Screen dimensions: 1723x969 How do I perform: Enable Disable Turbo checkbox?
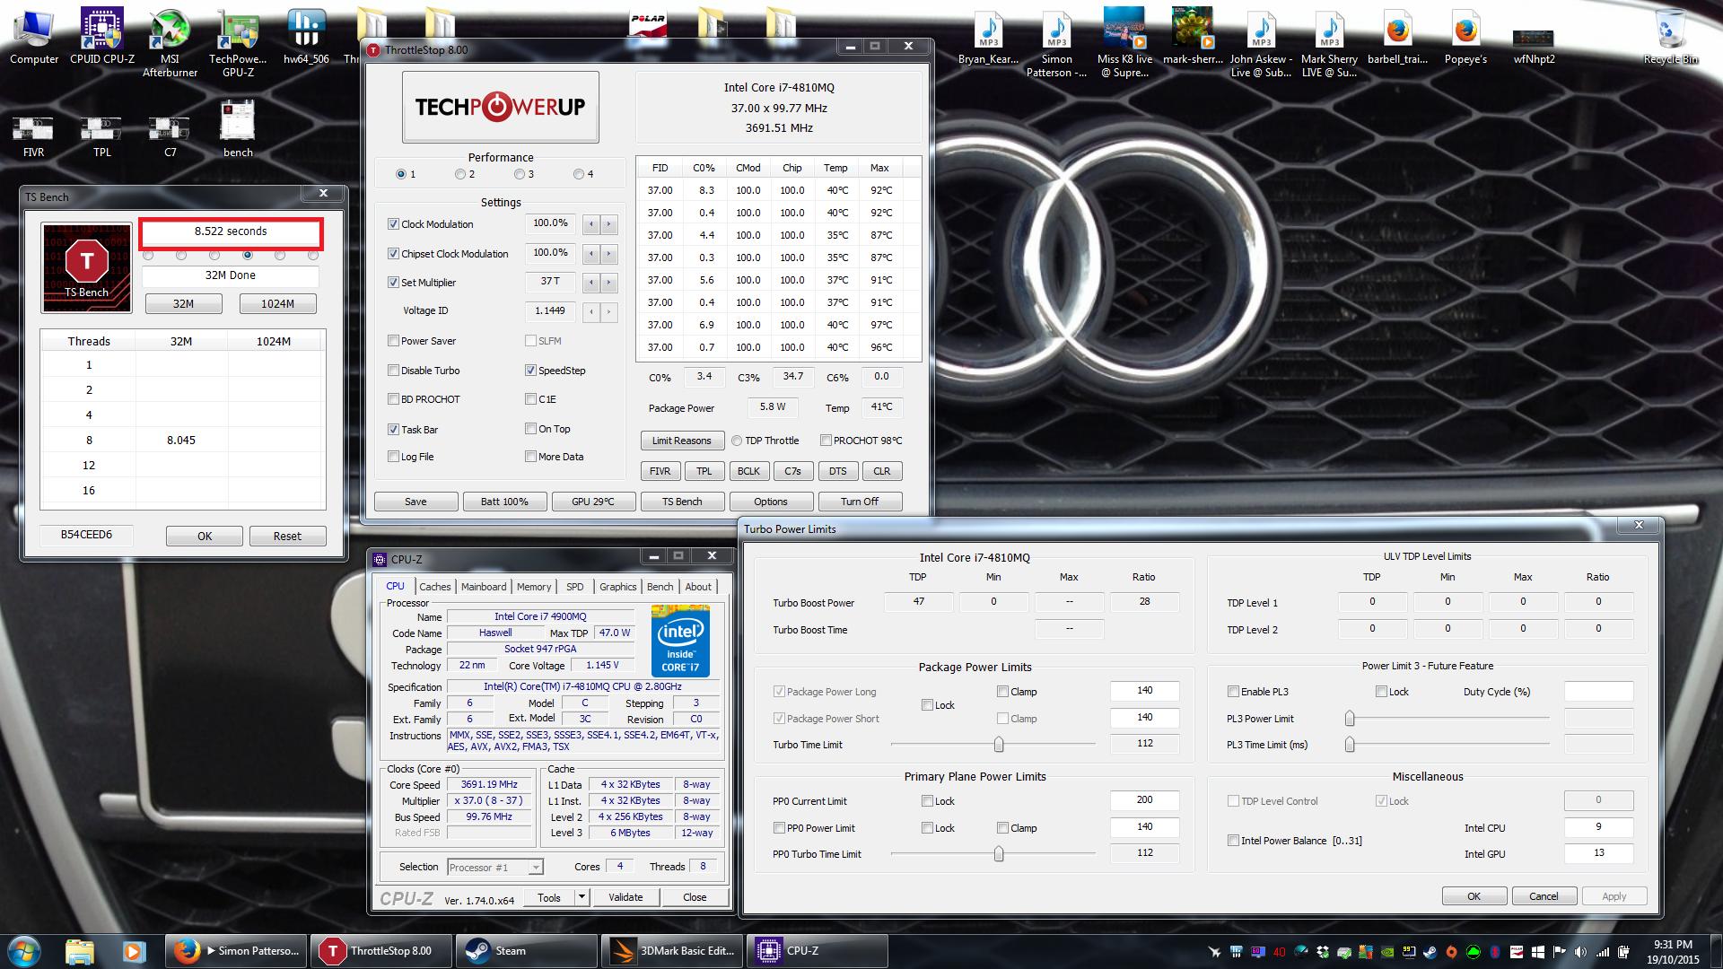tap(393, 371)
